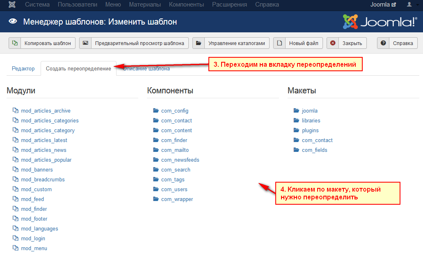Screen dimensions: 423x253
Task: Expand the plugins layouts folder
Action: pyautogui.click(x=310, y=130)
